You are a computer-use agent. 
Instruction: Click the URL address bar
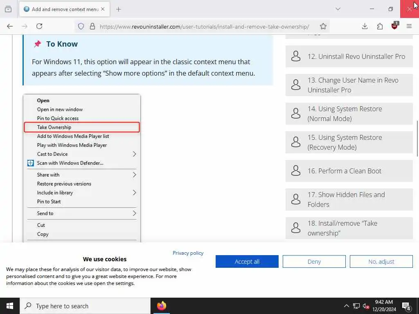click(205, 27)
